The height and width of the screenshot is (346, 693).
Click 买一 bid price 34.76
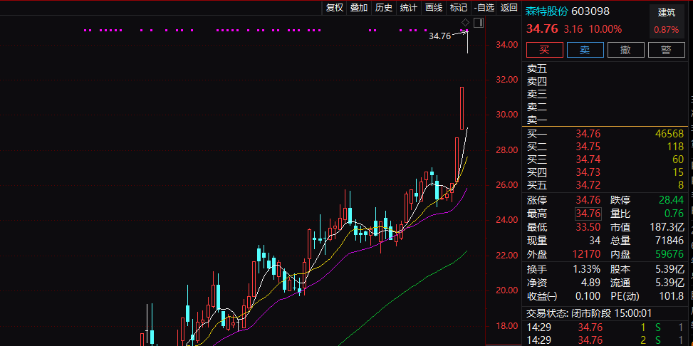588,133
